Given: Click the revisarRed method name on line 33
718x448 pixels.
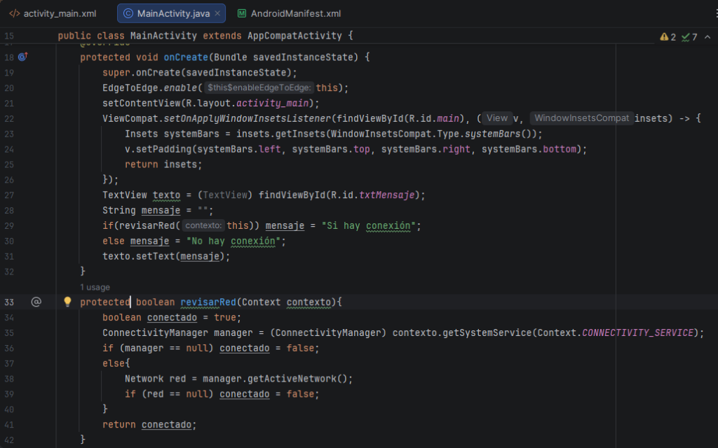Looking at the screenshot, I should [208, 302].
